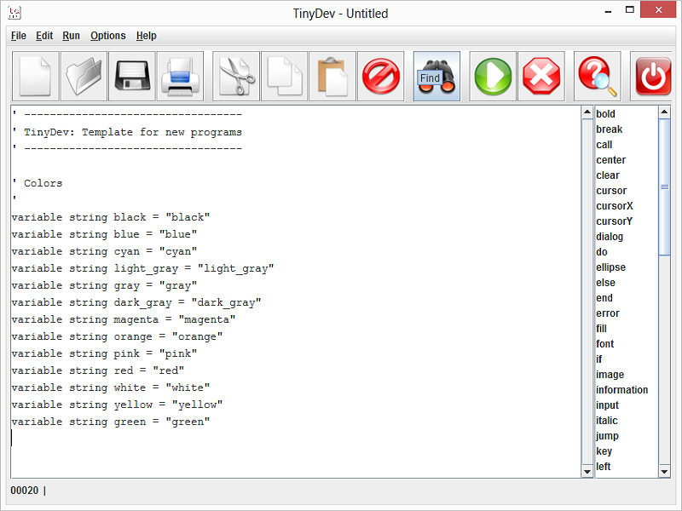
Task: Click the 'TinyDev: Template for new programs' comment
Action: pos(133,132)
